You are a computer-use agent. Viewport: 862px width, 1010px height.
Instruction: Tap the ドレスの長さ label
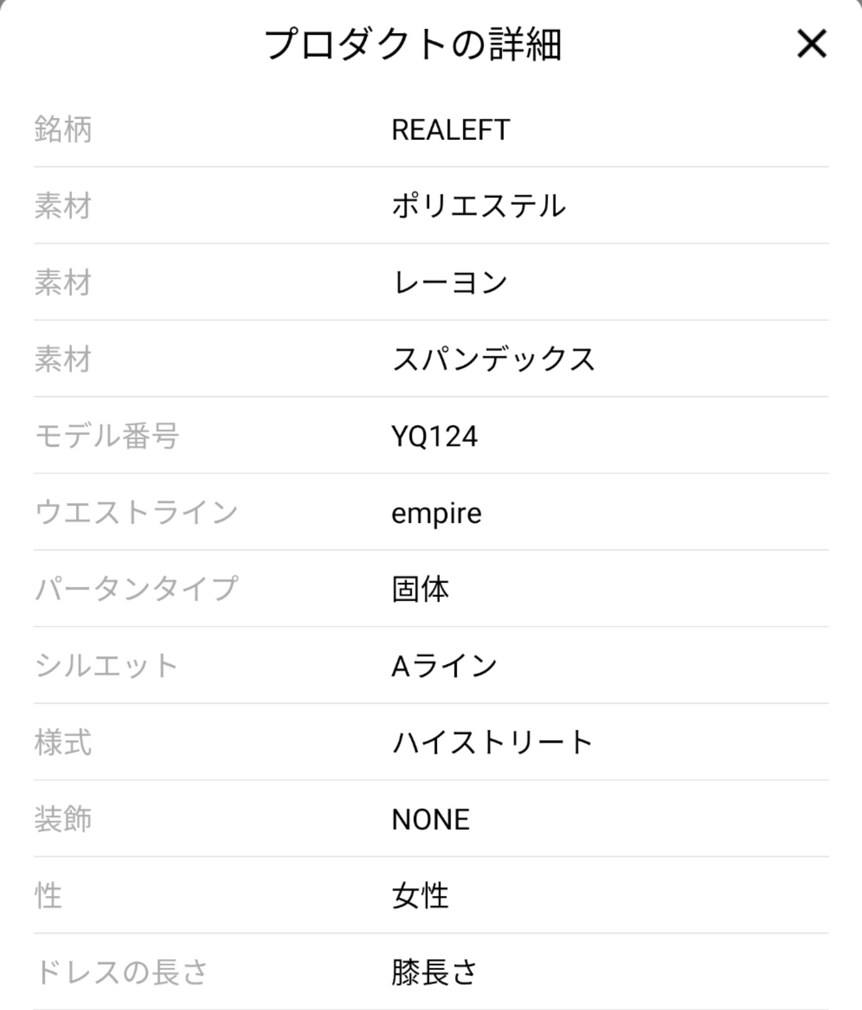[x=122, y=973]
